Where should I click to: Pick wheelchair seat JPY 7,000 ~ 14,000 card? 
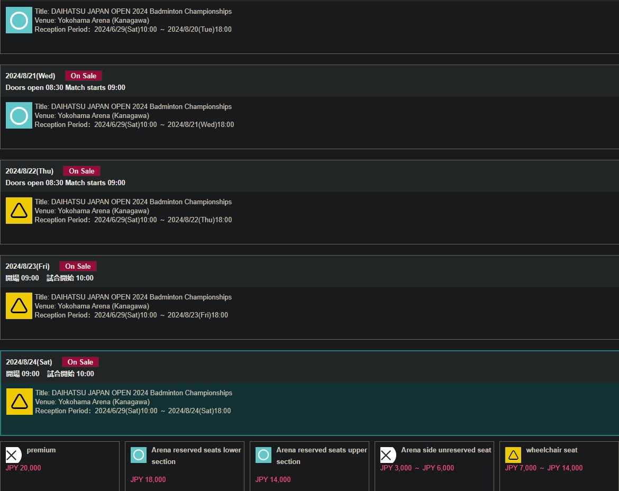(x=559, y=466)
